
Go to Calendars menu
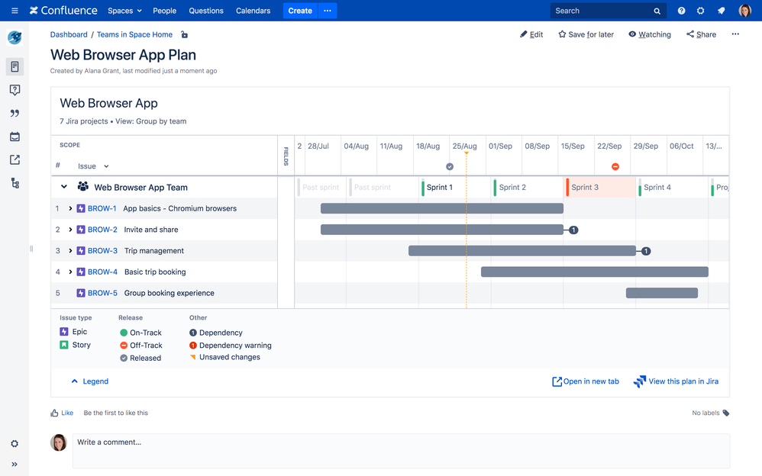click(x=253, y=11)
